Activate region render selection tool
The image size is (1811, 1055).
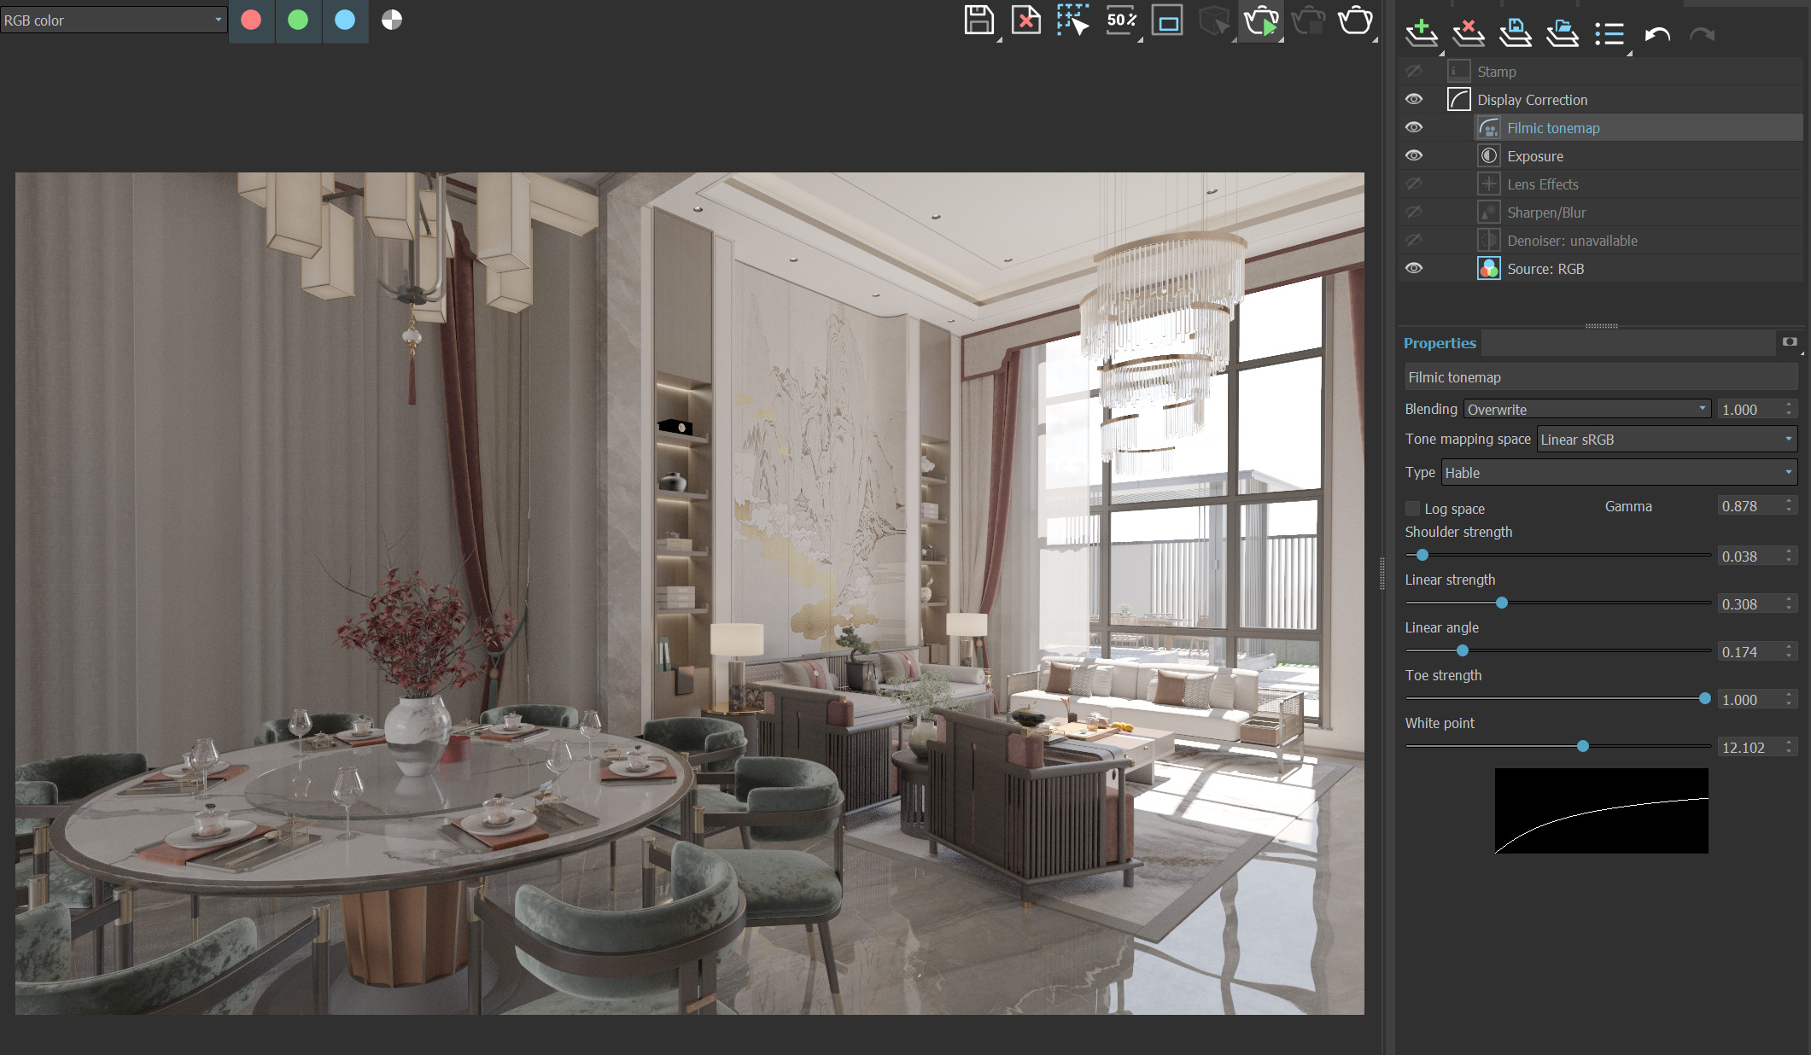pos(1073,20)
